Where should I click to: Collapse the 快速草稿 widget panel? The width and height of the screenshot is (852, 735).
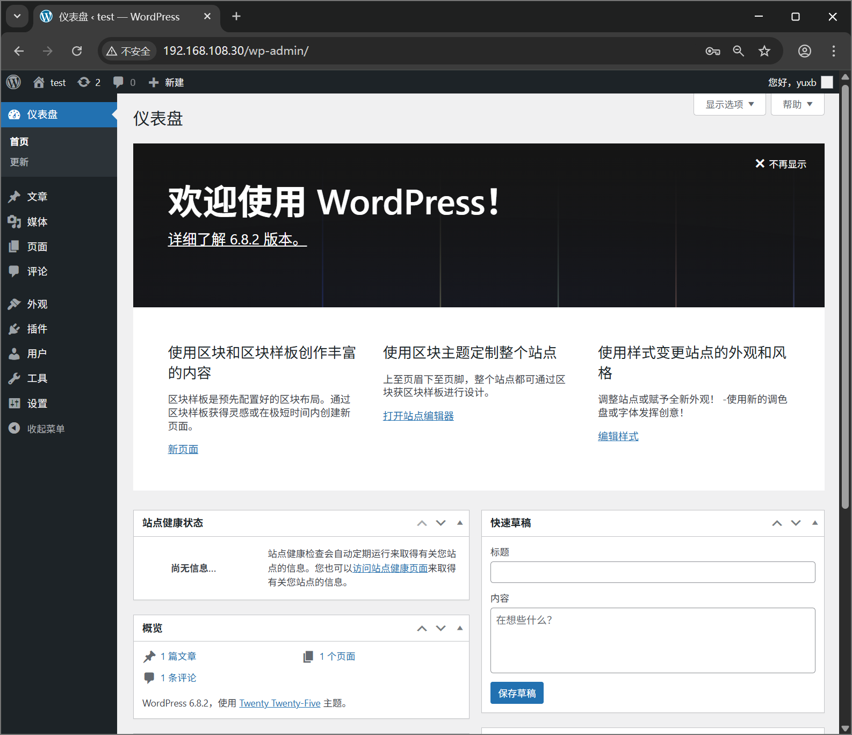pos(815,523)
